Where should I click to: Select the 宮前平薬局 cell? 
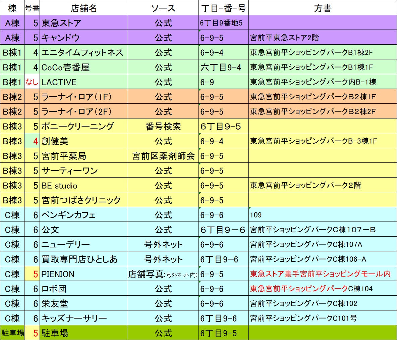[x=84, y=155]
